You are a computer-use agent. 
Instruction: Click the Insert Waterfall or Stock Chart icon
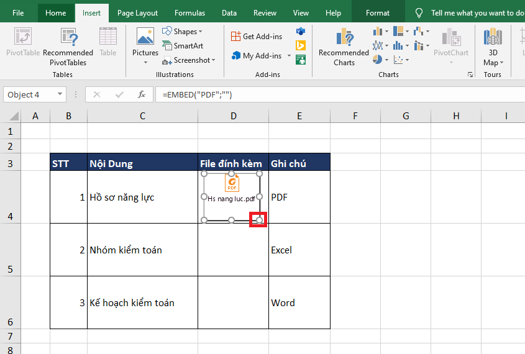(418, 32)
